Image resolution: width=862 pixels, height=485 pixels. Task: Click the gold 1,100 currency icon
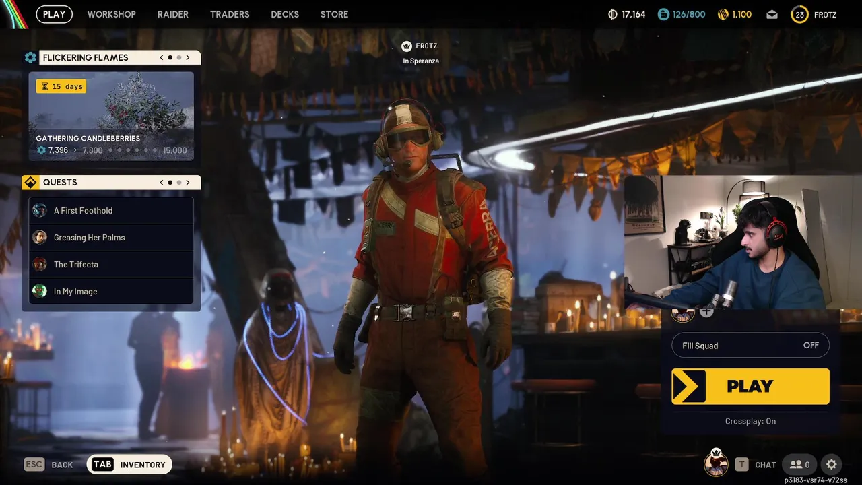[723, 14]
